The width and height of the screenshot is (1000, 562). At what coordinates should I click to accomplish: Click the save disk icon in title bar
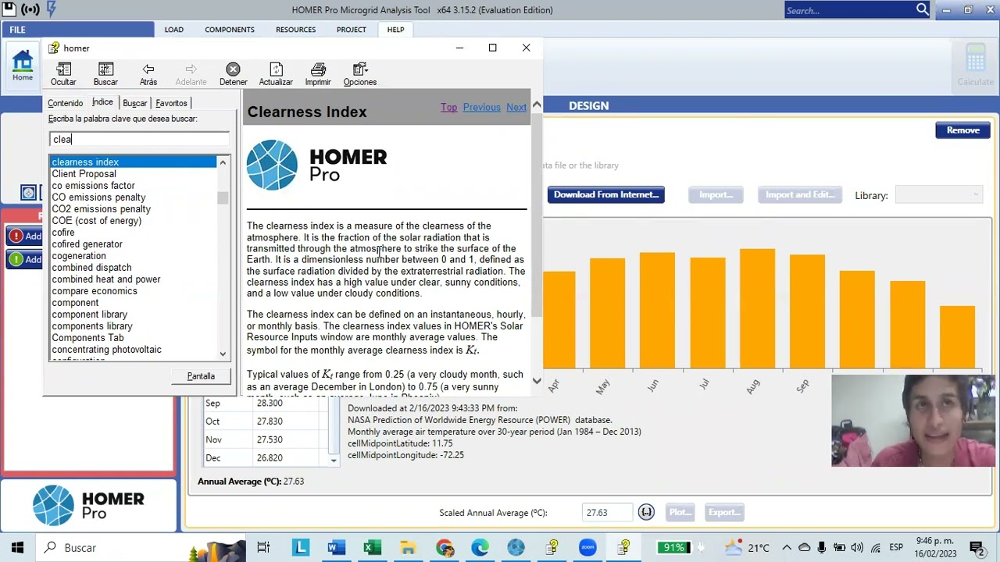tap(8, 10)
